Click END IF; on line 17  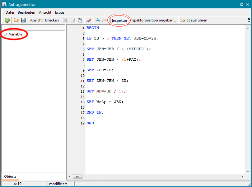coord(95,113)
